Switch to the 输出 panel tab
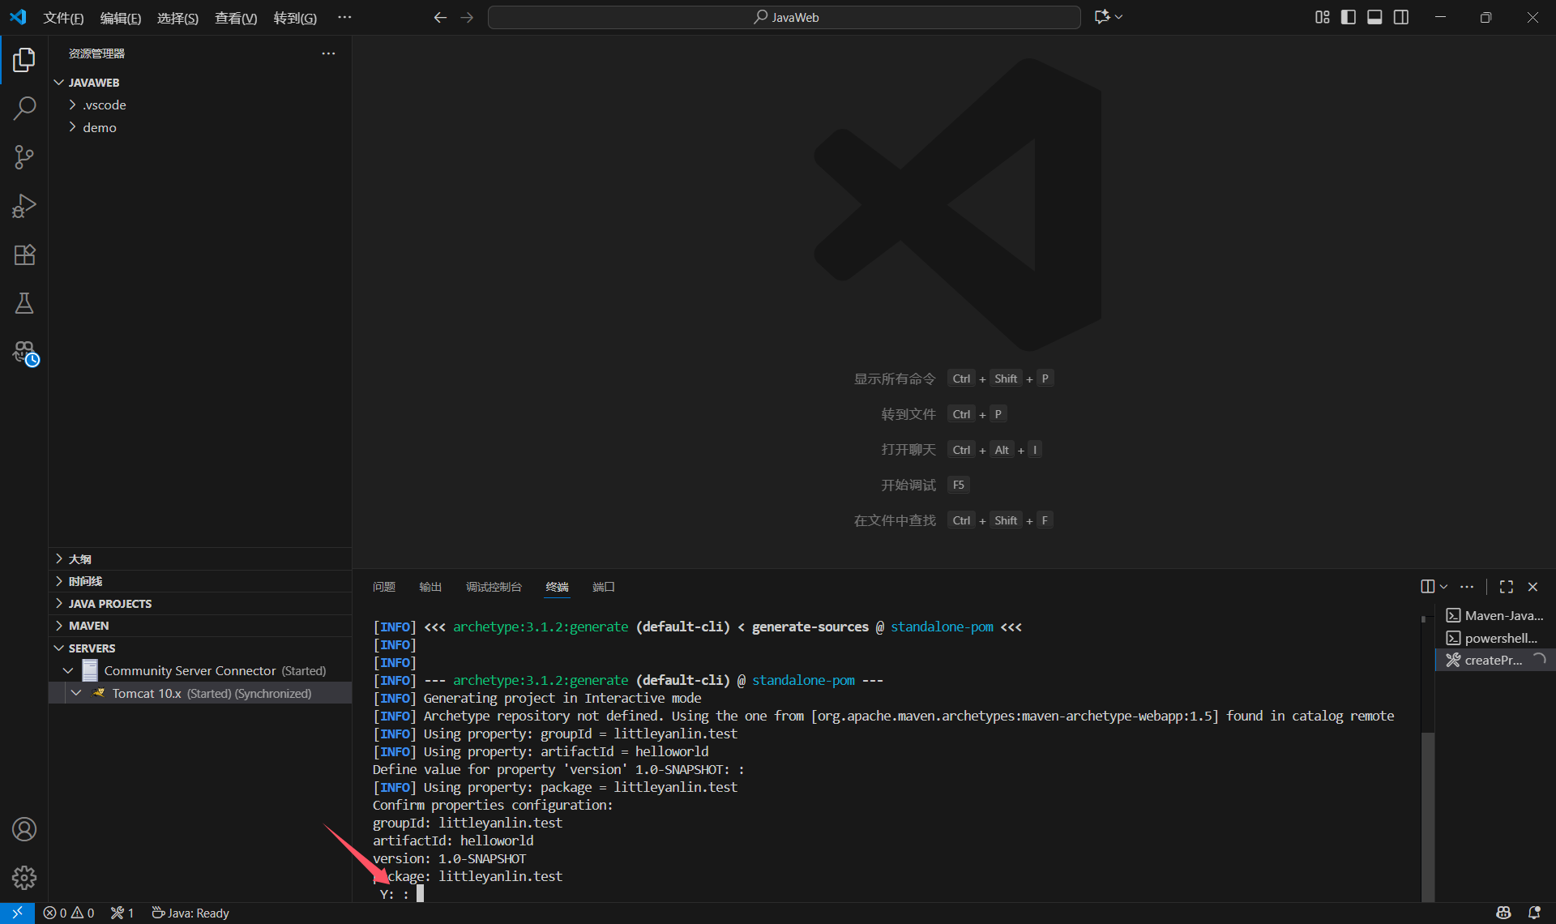 tap(430, 587)
